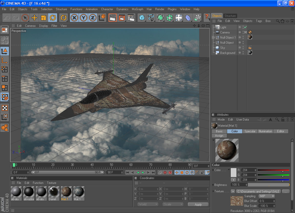Open the Help question mark tool
Screen dimensions: 295x213
(x=207, y=17)
